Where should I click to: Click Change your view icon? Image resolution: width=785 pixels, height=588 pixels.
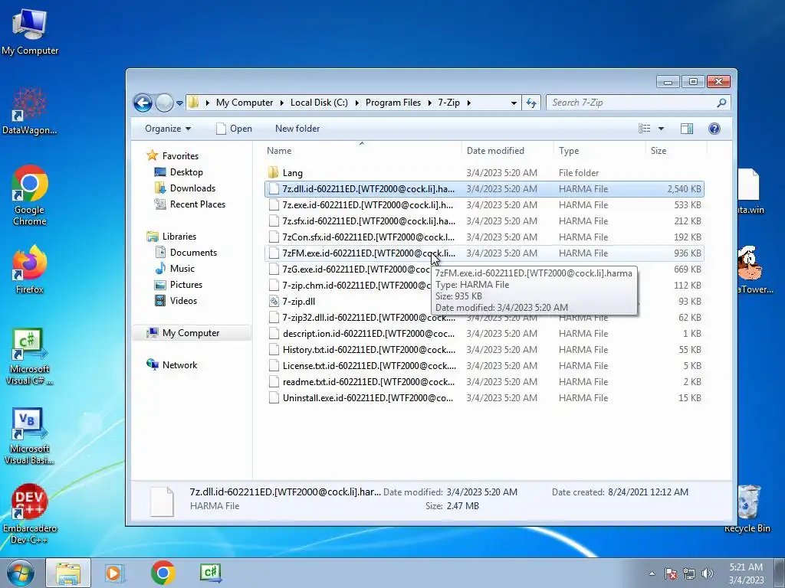pos(645,129)
